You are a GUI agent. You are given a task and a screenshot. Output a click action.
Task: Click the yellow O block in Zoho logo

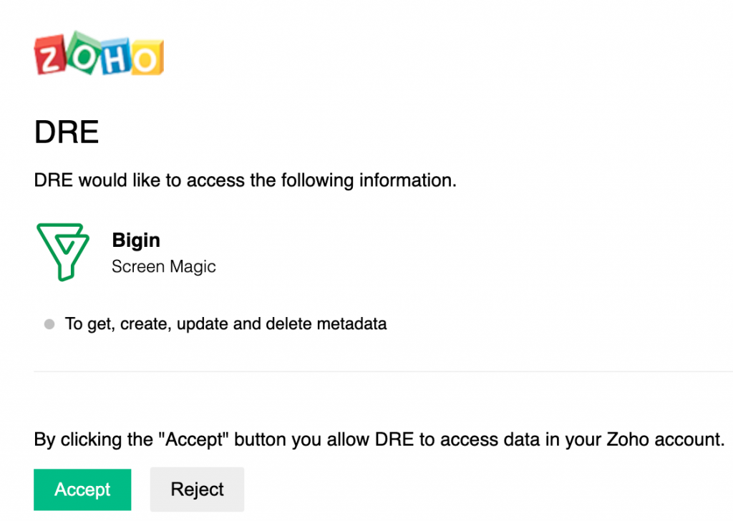coord(147,58)
